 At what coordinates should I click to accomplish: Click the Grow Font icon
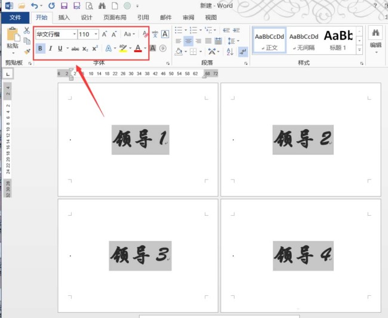105,34
